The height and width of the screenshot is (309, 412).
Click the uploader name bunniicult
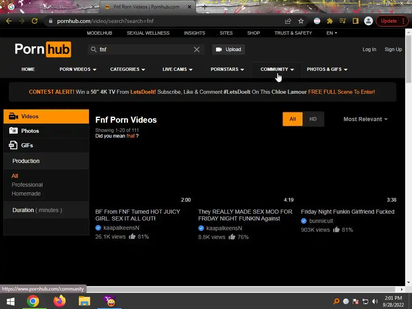pos(321,221)
